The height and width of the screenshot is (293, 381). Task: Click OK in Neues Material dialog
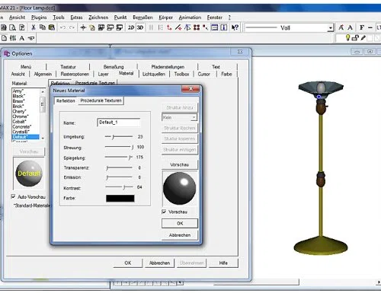[180, 223]
